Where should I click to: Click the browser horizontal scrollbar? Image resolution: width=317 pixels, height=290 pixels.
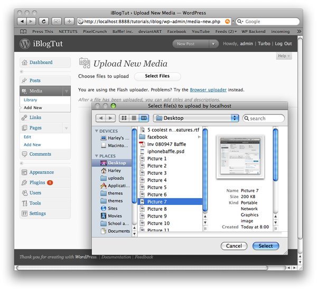click(x=142, y=268)
